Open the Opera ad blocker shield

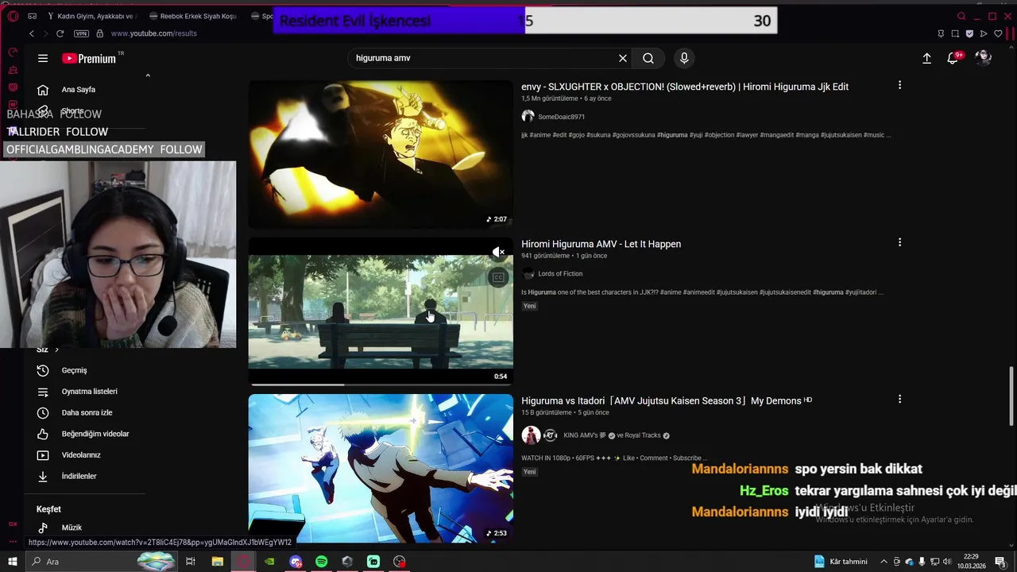pos(969,33)
